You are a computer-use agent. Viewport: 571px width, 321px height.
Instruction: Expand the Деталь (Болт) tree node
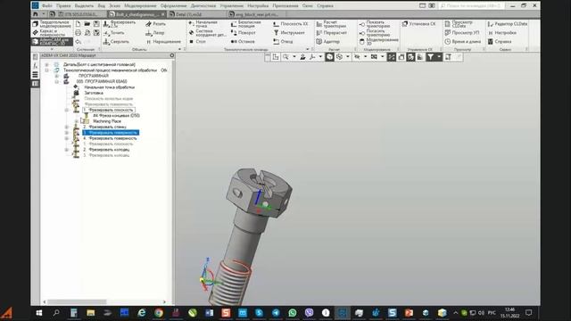point(46,64)
